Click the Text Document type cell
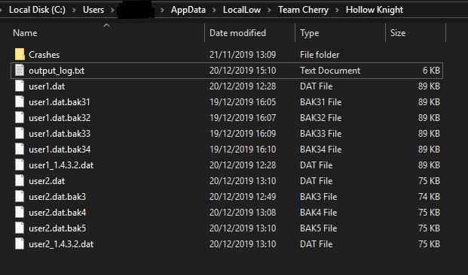 (x=330, y=71)
